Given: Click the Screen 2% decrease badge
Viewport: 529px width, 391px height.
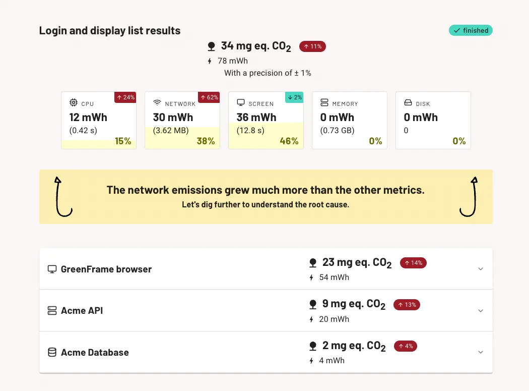Looking at the screenshot, I should 294,97.
